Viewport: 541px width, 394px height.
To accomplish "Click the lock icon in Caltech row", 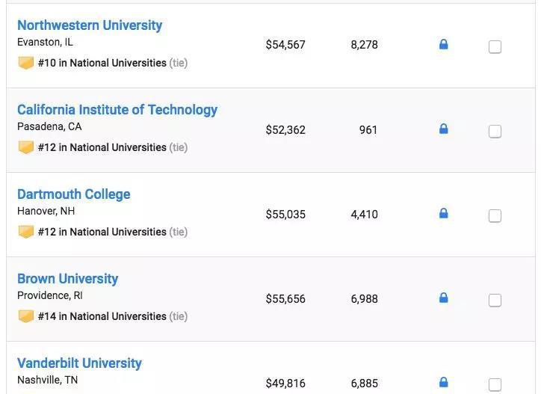I will [443, 129].
